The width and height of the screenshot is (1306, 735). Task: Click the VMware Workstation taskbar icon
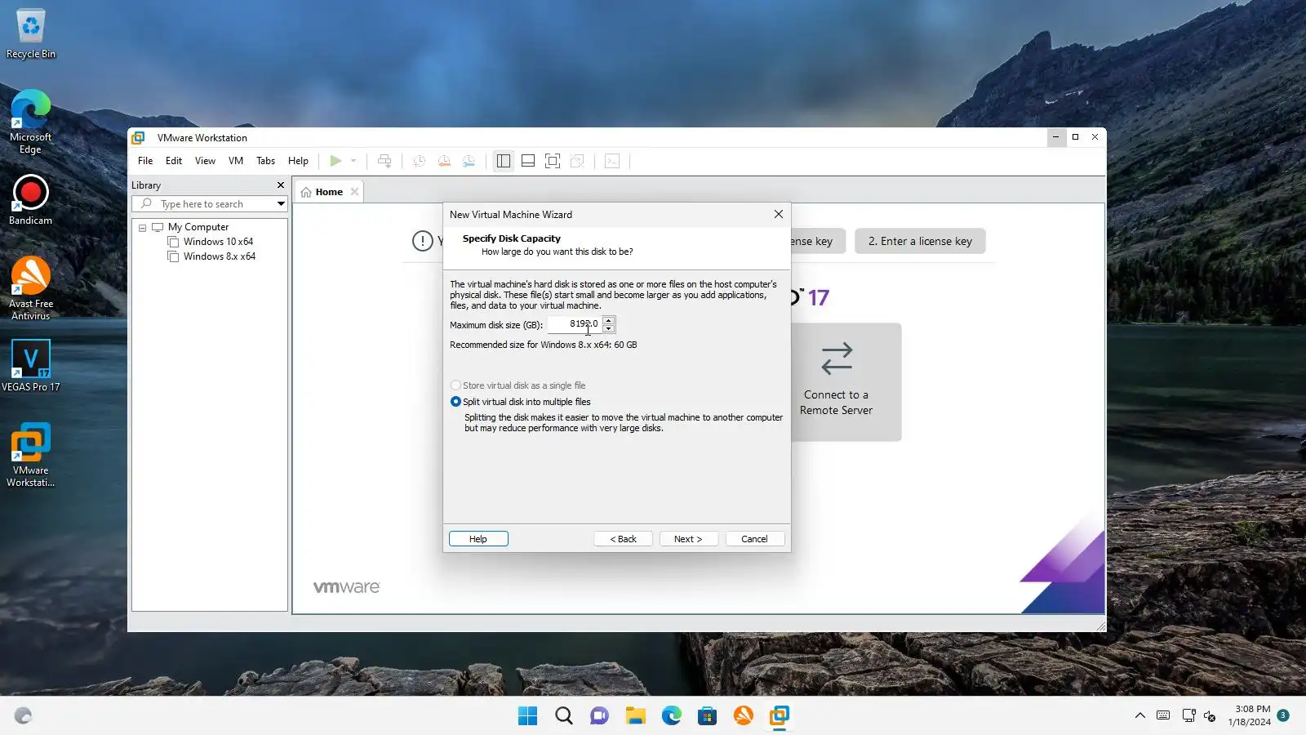[x=780, y=716]
